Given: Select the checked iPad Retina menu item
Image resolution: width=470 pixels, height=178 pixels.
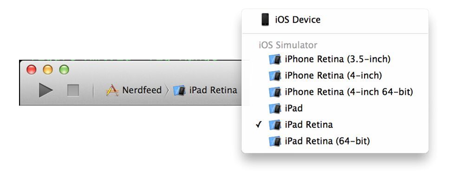Looking at the screenshot, I should tap(335, 125).
